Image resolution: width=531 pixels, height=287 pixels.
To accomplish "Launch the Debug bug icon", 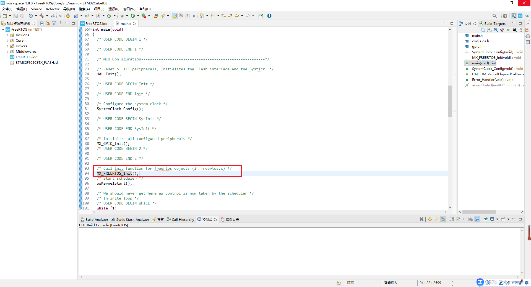I will 122,16.
